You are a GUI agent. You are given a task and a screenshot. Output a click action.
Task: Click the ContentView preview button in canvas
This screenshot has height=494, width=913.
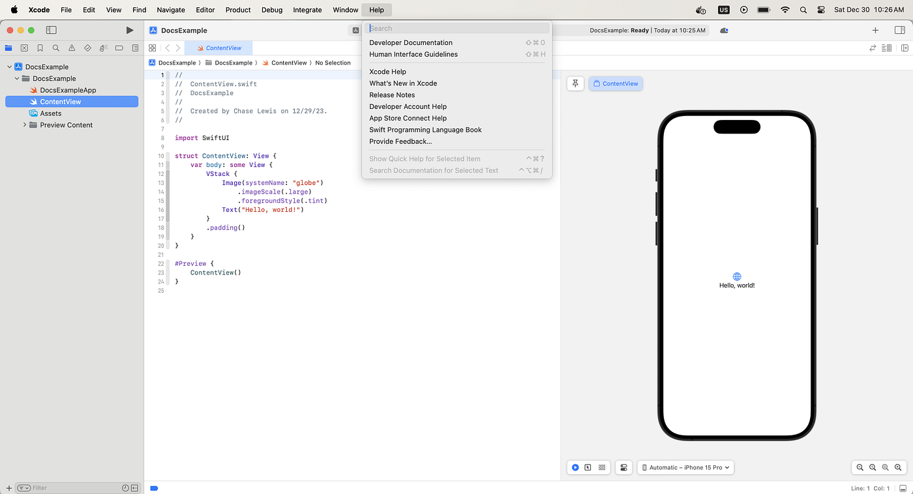(x=616, y=83)
